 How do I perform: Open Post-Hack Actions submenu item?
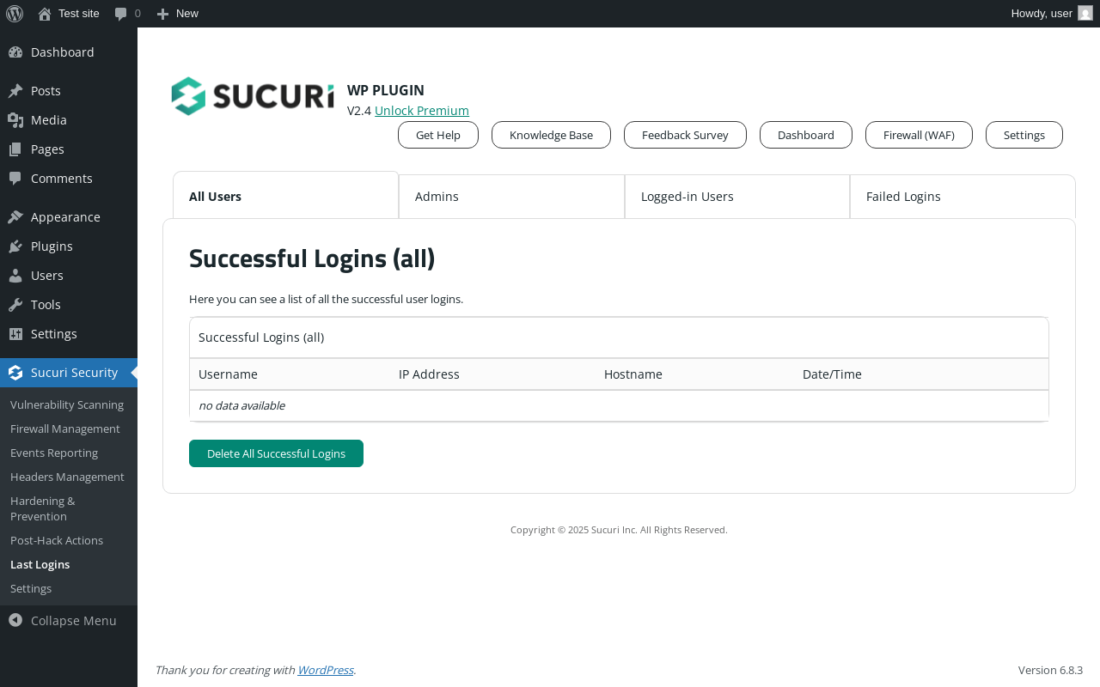click(x=69, y=540)
